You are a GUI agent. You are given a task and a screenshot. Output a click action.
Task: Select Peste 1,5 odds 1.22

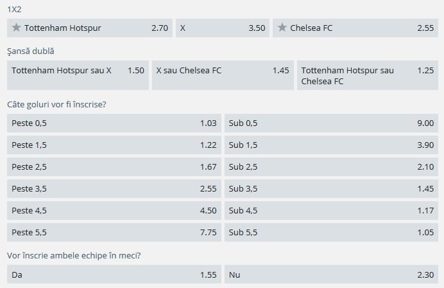(114, 145)
